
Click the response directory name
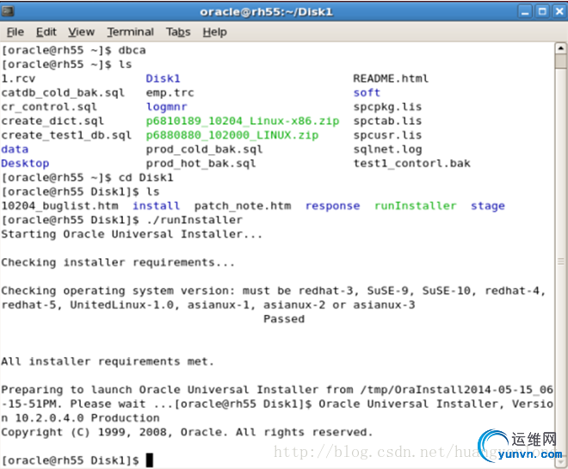point(332,206)
